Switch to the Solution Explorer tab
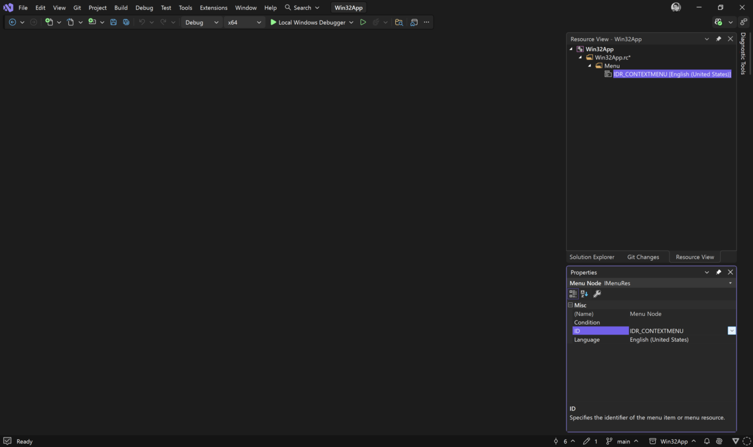 coord(591,257)
